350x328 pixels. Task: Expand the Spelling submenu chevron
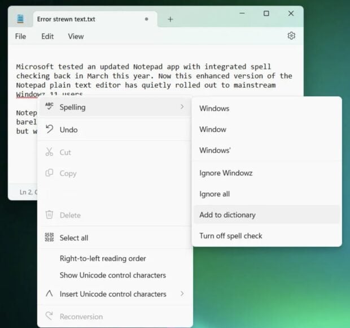(182, 107)
